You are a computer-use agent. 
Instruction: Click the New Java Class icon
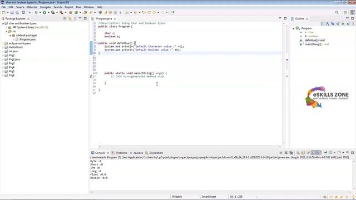76,12
